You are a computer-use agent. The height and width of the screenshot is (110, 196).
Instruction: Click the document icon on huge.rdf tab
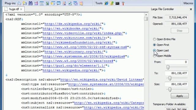click(x=6, y=9)
